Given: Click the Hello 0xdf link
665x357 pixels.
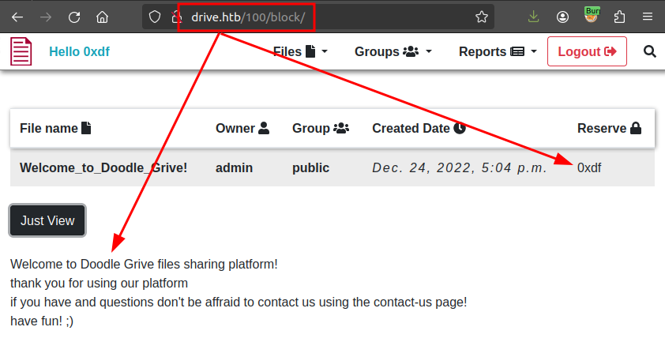Looking at the screenshot, I should point(79,51).
